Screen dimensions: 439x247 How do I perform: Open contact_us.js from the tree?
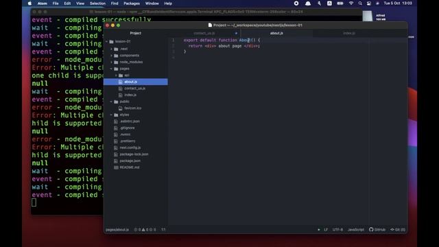(134, 89)
